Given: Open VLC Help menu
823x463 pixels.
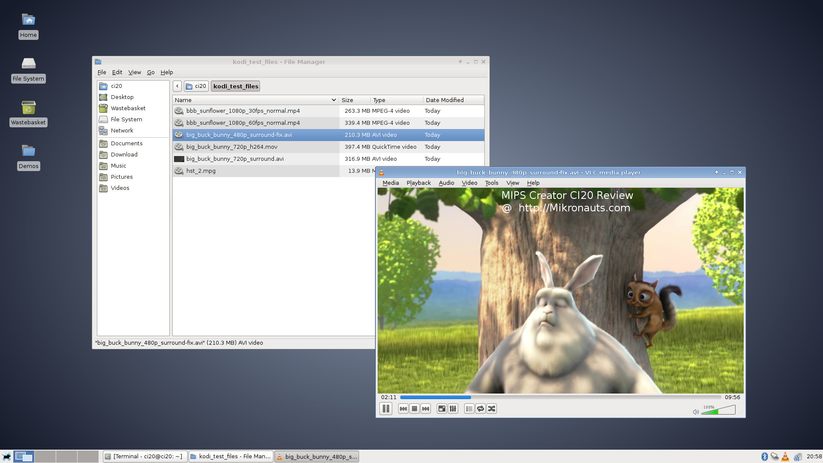Looking at the screenshot, I should pyautogui.click(x=533, y=183).
